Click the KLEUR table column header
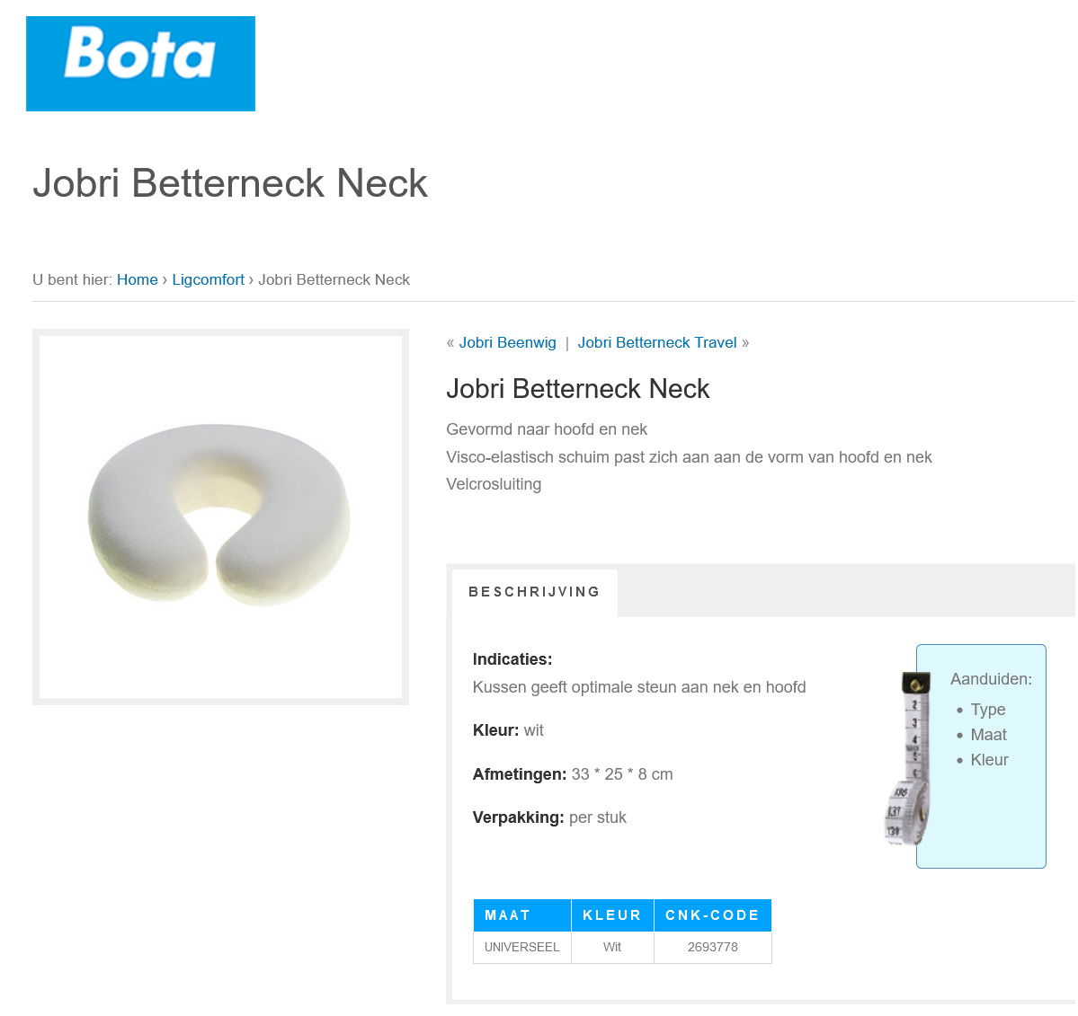 612,915
